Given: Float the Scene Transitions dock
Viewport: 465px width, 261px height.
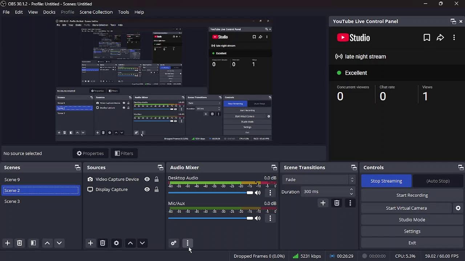Looking at the screenshot, I should point(354,167).
